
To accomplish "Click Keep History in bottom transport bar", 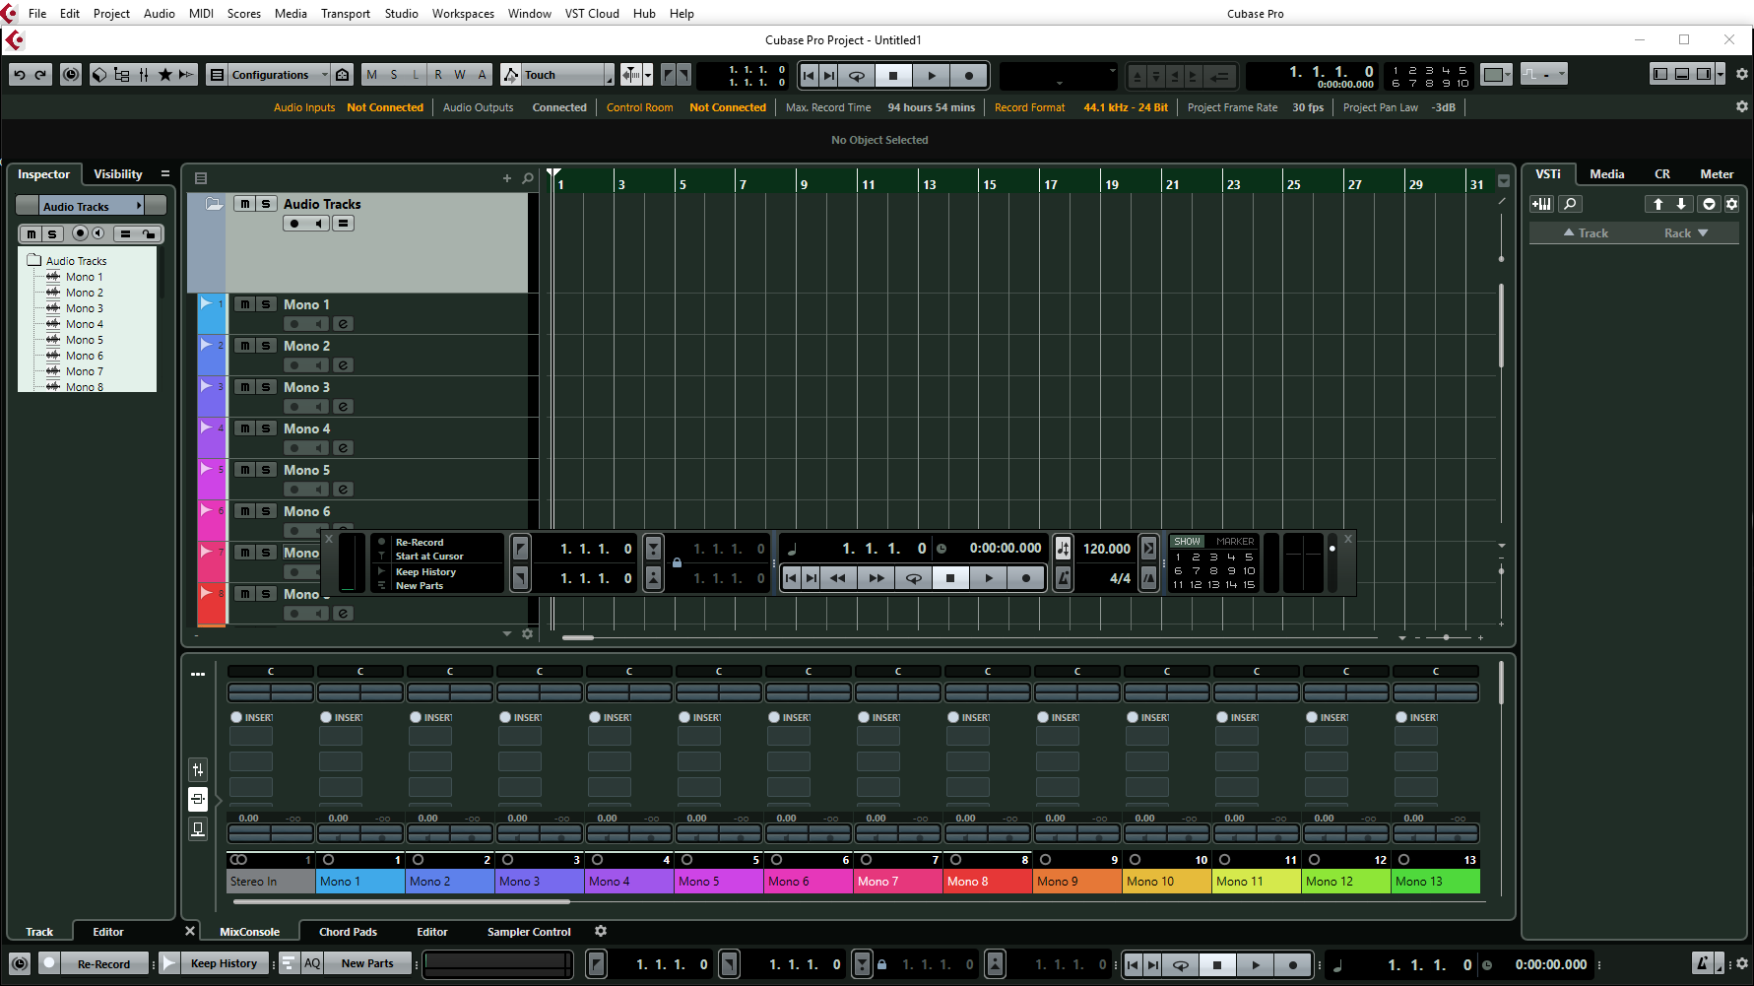I will (x=224, y=963).
